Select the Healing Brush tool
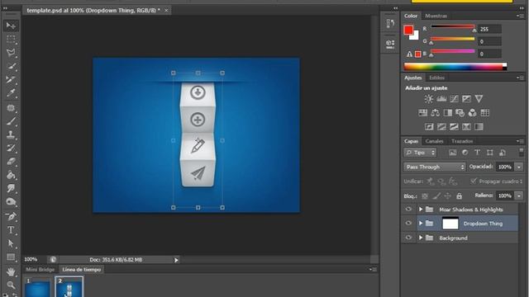 (x=11, y=108)
